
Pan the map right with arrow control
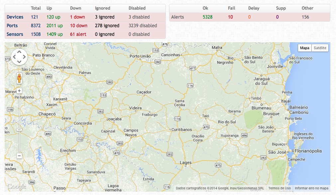[x=24, y=57]
